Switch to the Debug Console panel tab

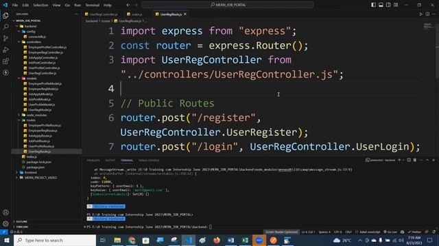coord(149,161)
